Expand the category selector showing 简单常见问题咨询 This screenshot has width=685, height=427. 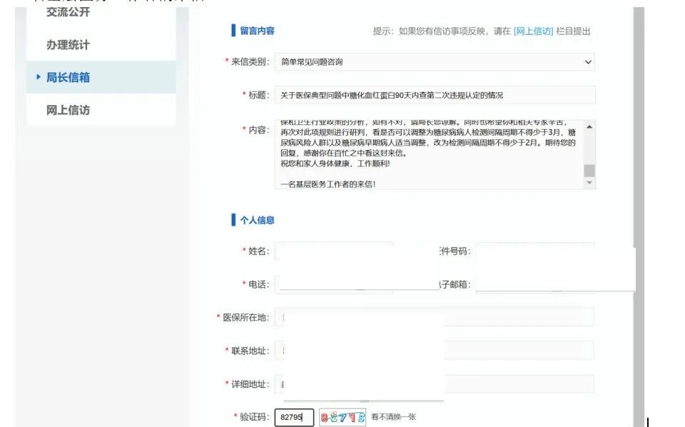435,61
